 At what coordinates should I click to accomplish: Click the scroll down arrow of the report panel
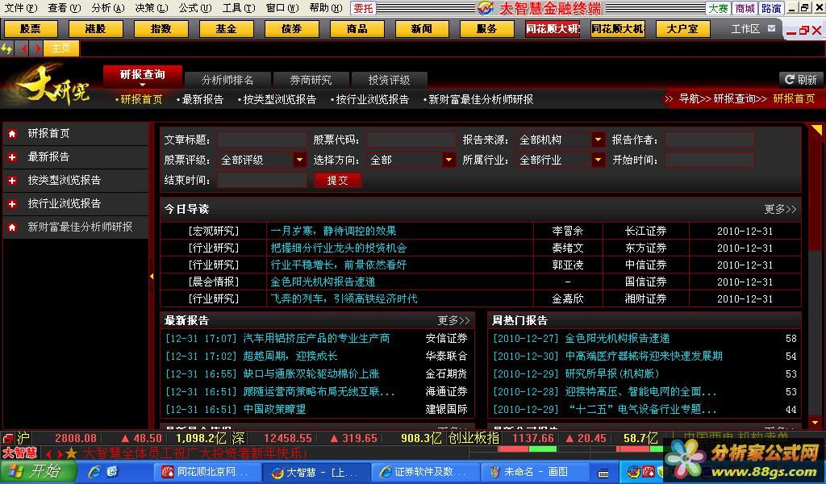click(816, 423)
